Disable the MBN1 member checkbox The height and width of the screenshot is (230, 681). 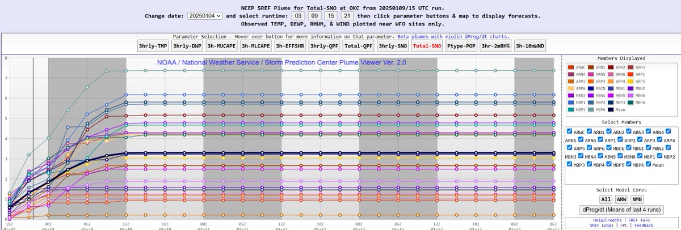tap(628, 148)
